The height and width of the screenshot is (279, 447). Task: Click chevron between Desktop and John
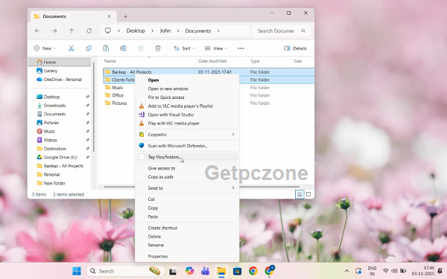click(x=153, y=31)
